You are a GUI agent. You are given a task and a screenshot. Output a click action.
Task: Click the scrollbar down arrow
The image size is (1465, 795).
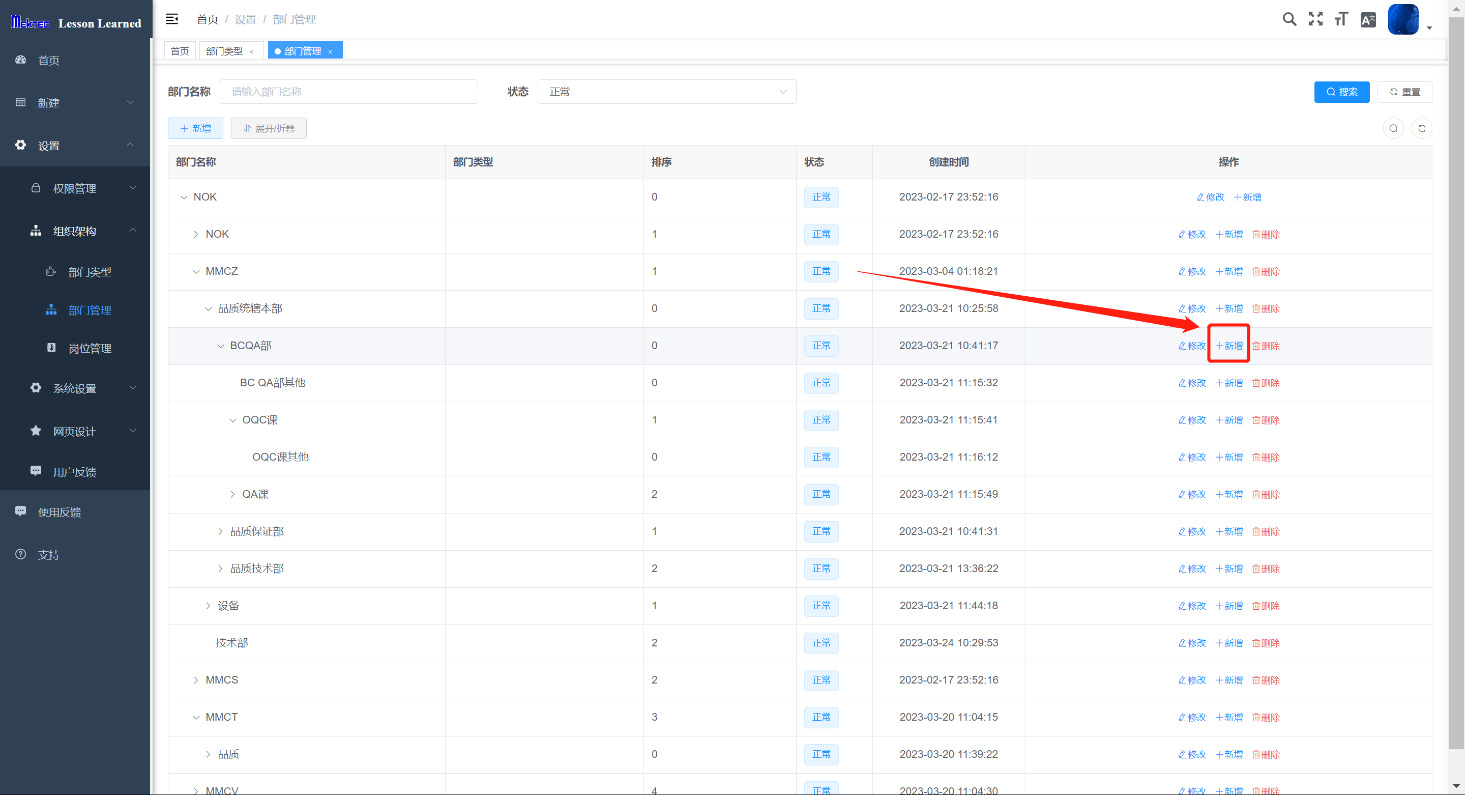coord(1456,786)
